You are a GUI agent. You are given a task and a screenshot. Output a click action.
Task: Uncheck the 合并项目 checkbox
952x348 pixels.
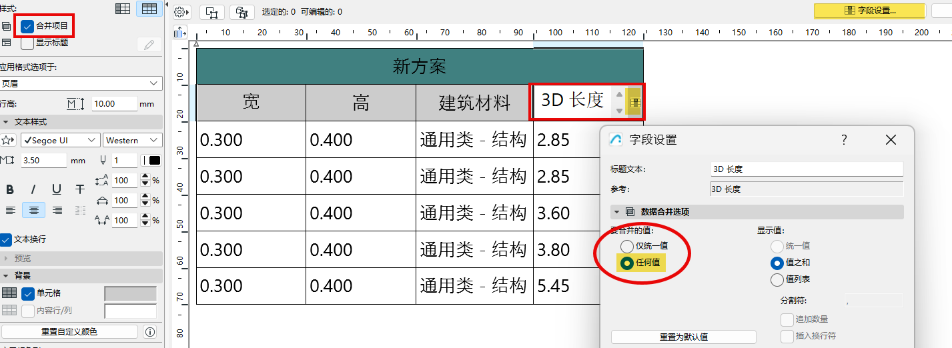click(27, 27)
